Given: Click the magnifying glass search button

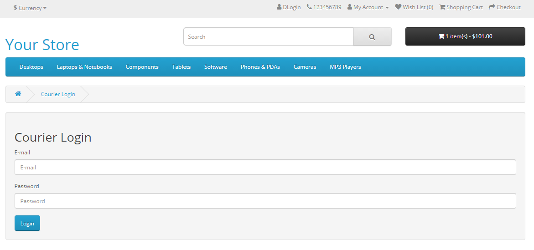Looking at the screenshot, I should [372, 37].
